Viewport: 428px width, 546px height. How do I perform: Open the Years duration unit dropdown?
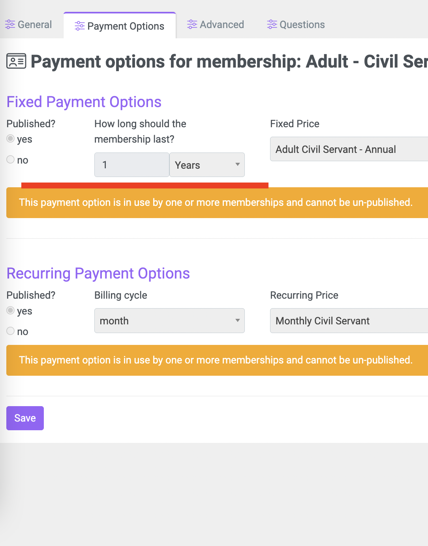(207, 165)
